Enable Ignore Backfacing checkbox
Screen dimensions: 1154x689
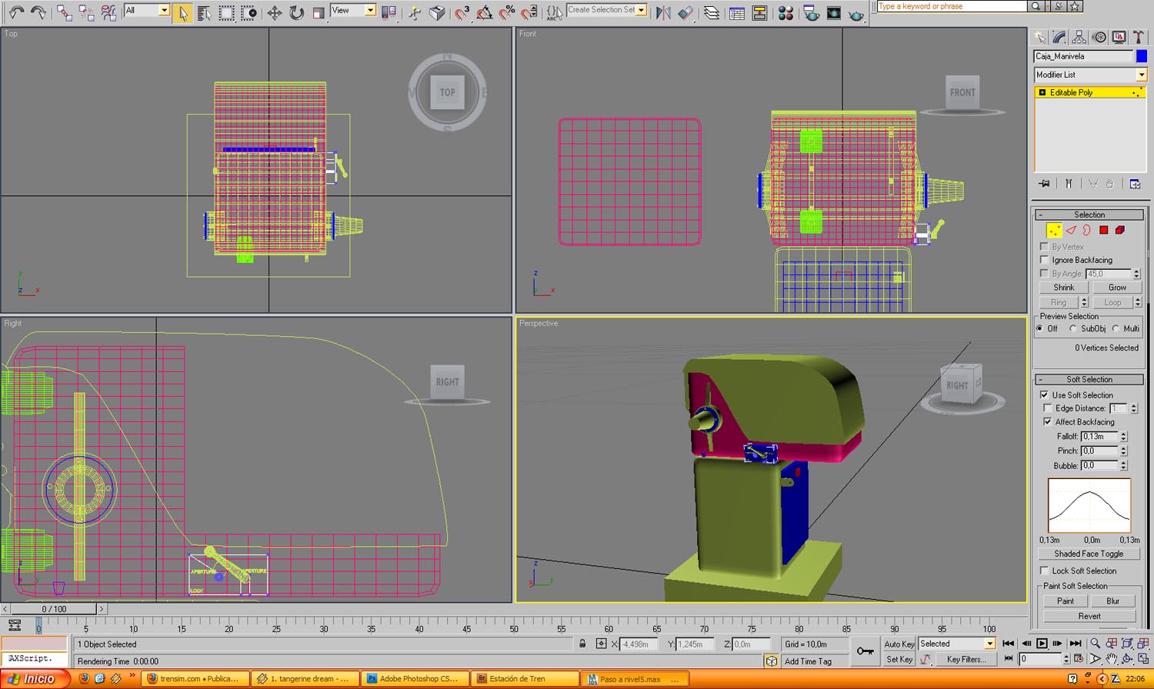pyautogui.click(x=1044, y=260)
